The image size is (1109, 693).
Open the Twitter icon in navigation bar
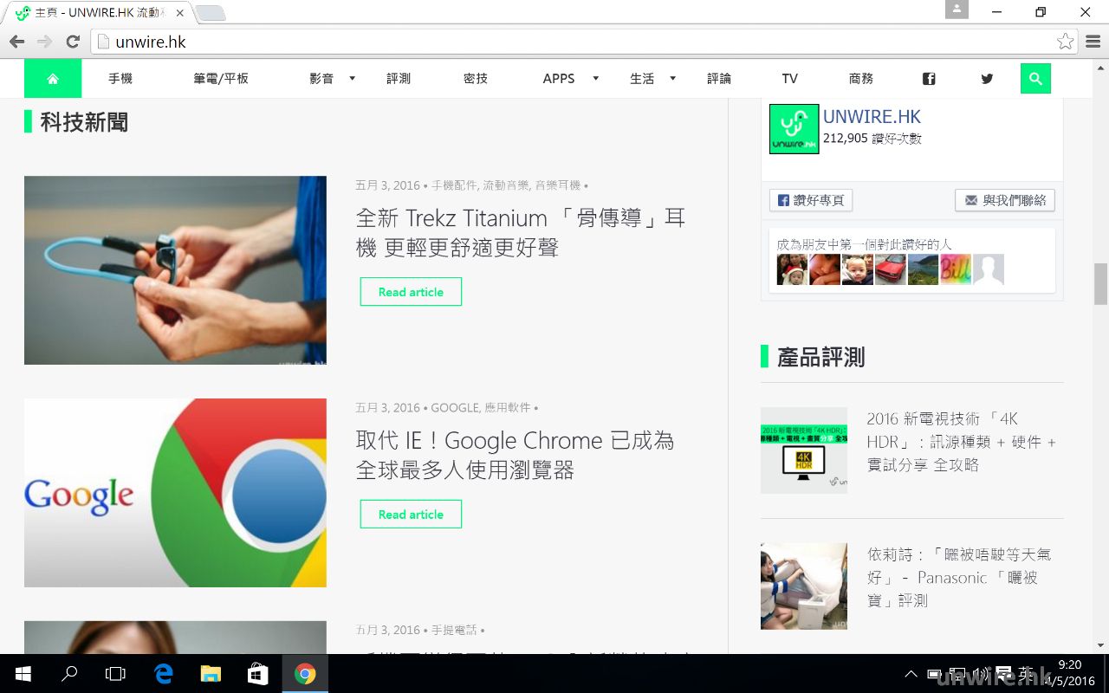pos(987,79)
